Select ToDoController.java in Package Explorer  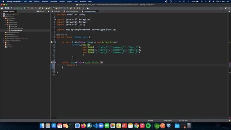point(17,29)
